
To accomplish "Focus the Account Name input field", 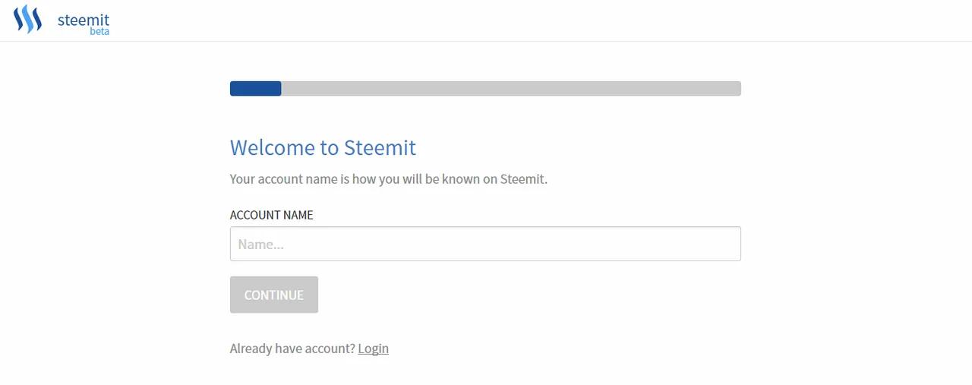I will 485,244.
